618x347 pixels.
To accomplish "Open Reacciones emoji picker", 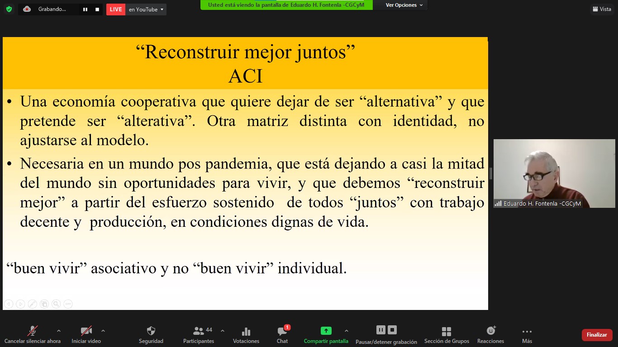I will click(490, 335).
